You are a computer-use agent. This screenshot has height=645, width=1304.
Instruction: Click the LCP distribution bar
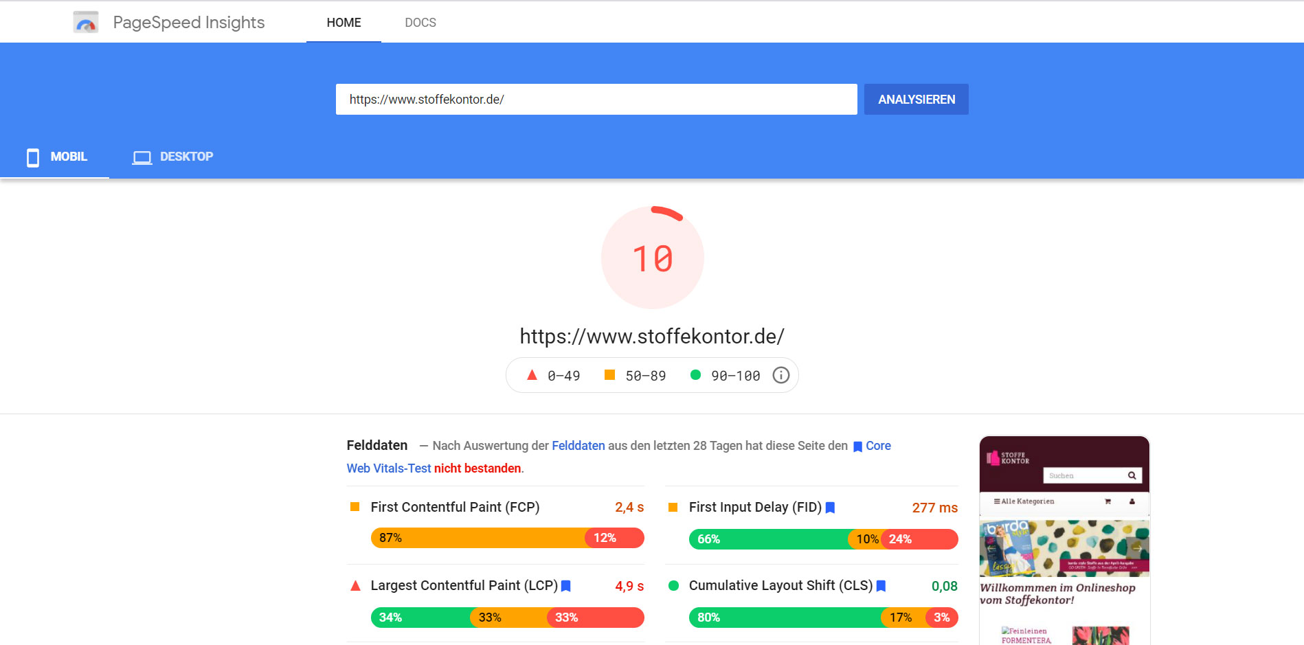click(x=507, y=618)
